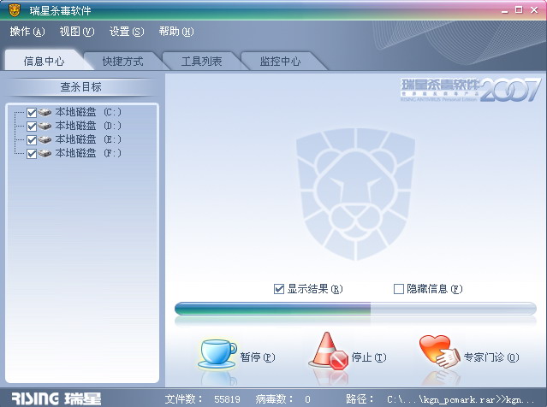This screenshot has height=407, width=547.
Task: Click the RISING 瑞星 logo at bottom left
Action: [56, 398]
